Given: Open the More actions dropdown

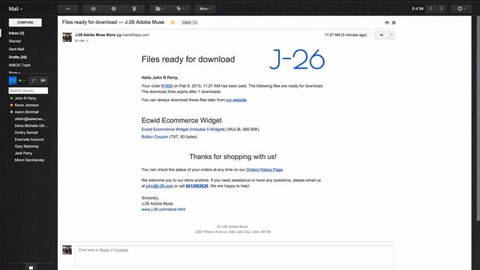Looking at the screenshot, I should (x=205, y=8).
